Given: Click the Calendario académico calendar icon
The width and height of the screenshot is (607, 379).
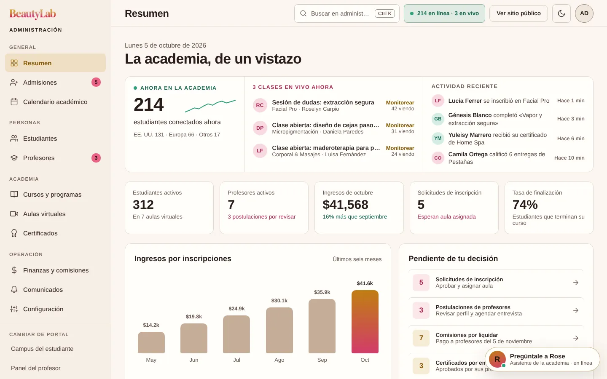Looking at the screenshot, I should click(x=14, y=102).
